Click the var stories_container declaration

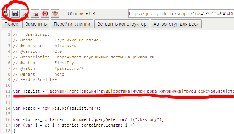38,119
